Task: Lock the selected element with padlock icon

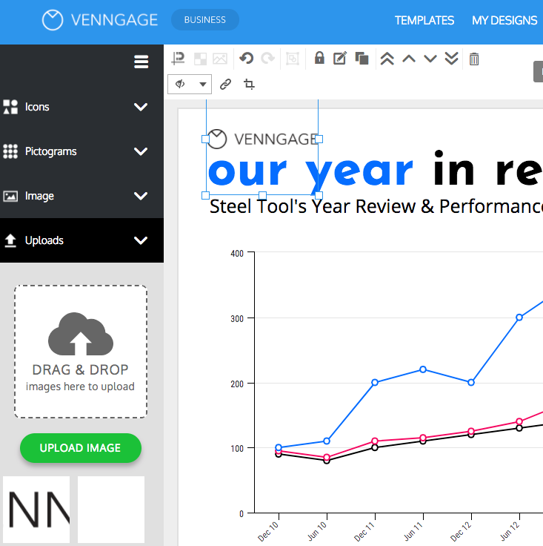Action: [319, 59]
